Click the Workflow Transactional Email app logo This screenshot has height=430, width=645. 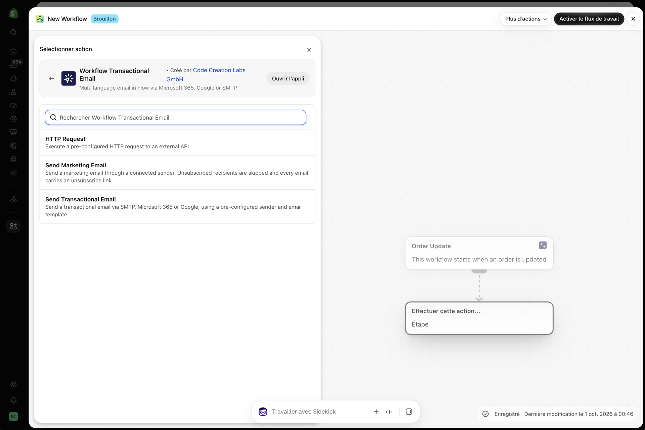(x=69, y=78)
